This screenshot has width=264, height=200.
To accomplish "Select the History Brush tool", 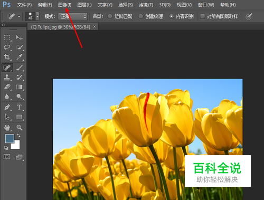I will [x=20, y=78].
